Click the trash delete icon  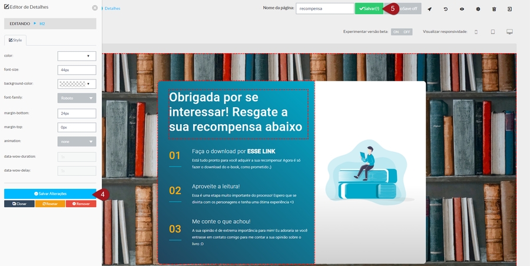pos(494,9)
